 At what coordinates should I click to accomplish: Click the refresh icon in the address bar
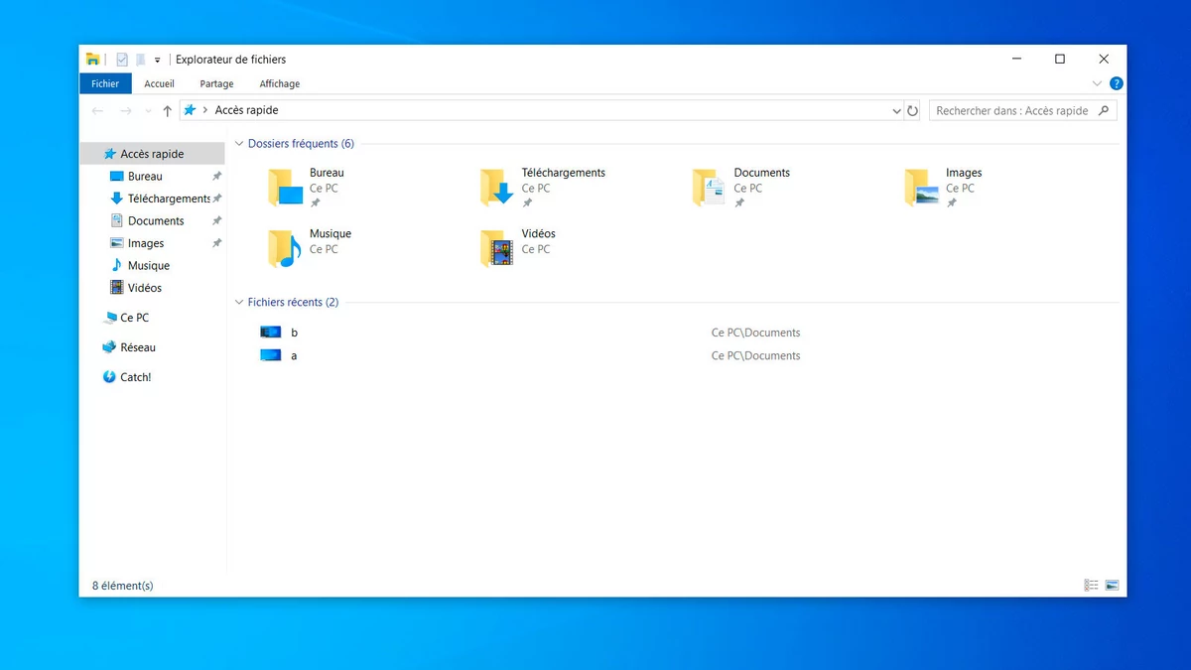912,110
